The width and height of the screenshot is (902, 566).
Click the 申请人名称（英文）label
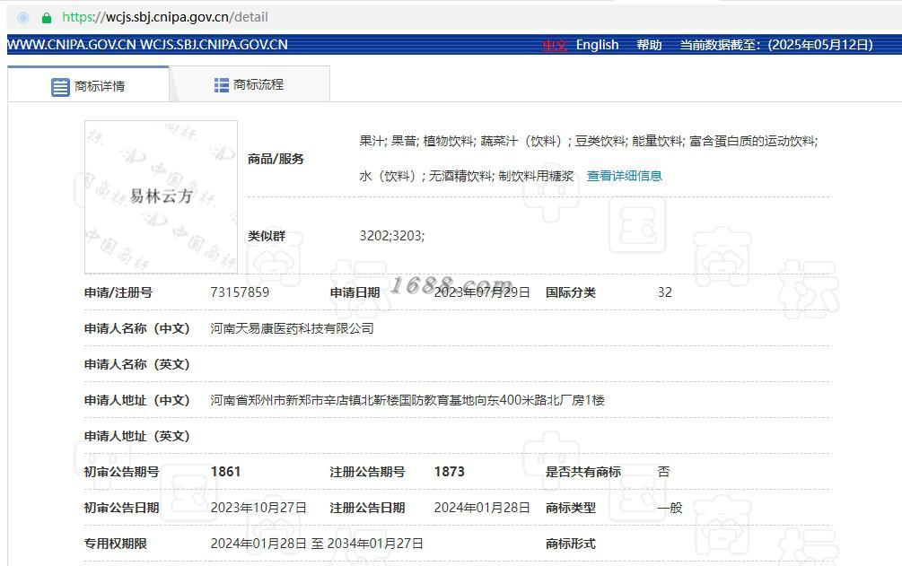point(137,364)
